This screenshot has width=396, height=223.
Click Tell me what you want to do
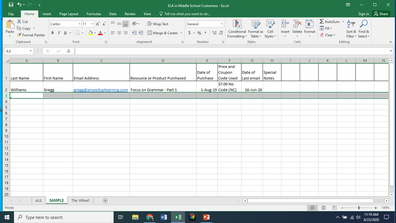185,14
